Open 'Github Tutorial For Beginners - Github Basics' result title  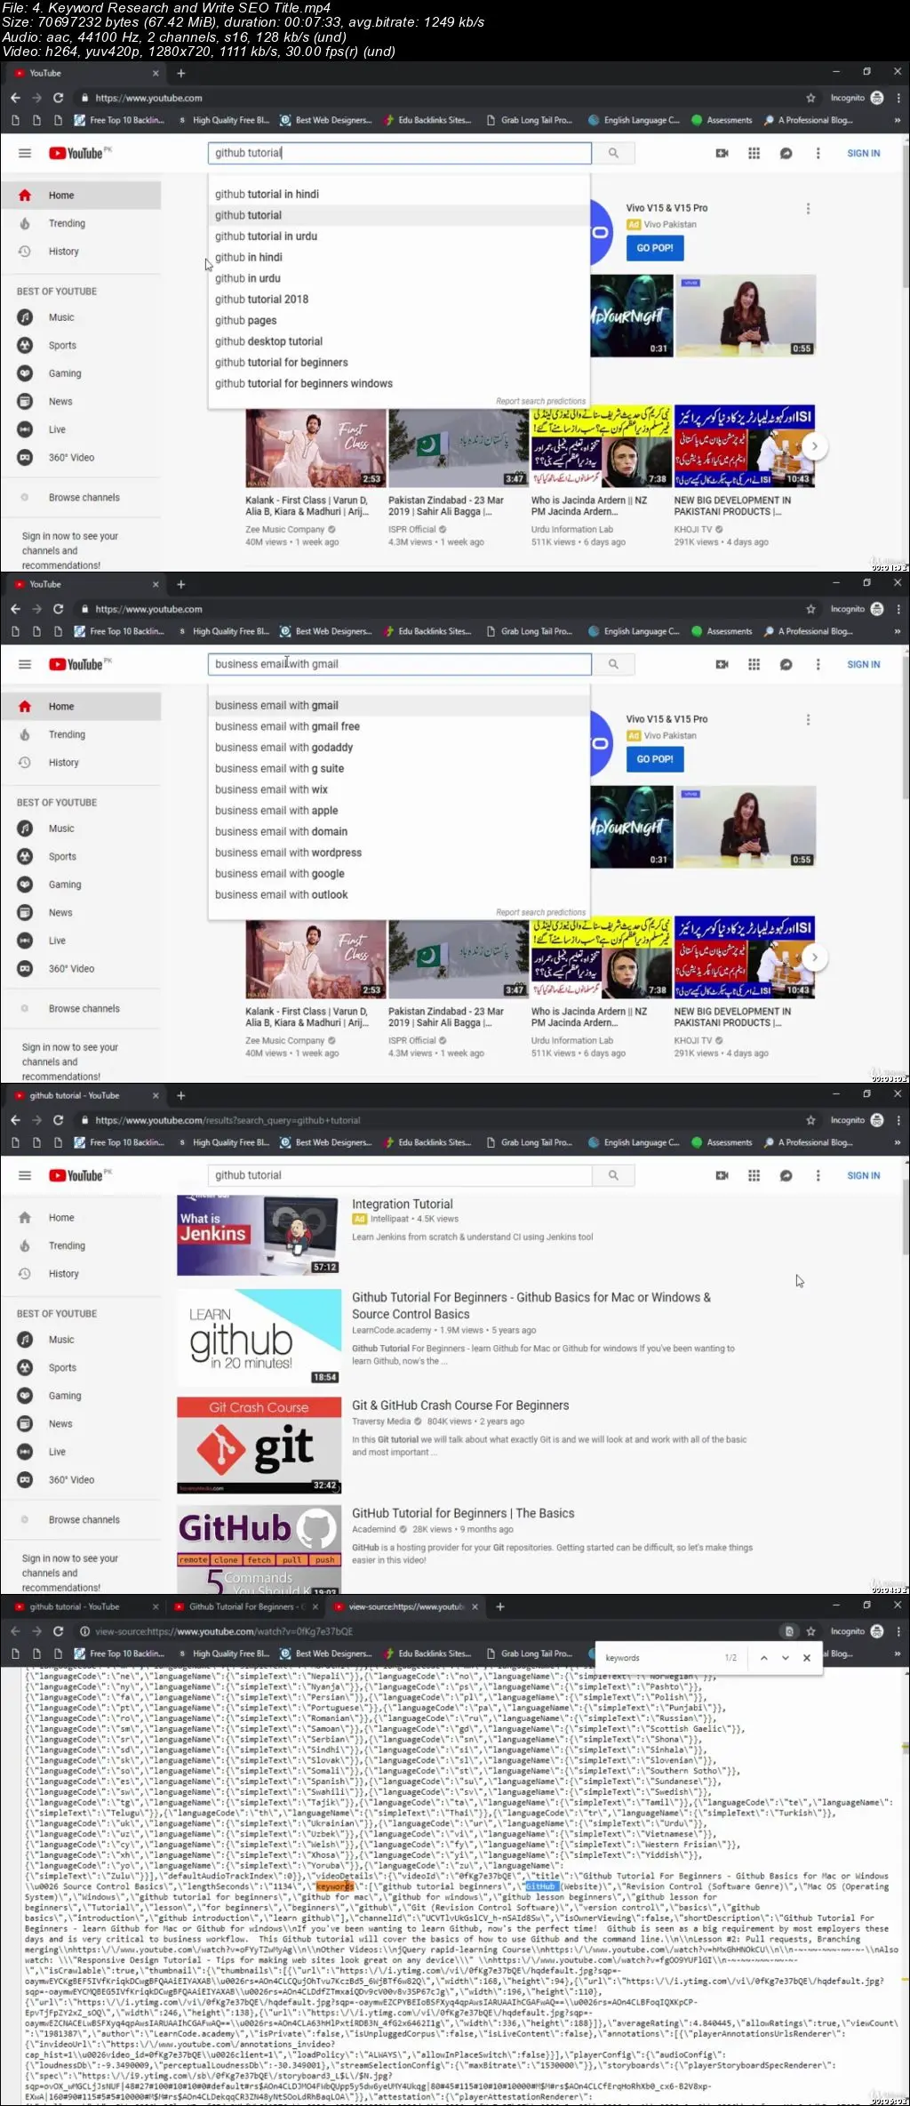click(x=531, y=1306)
